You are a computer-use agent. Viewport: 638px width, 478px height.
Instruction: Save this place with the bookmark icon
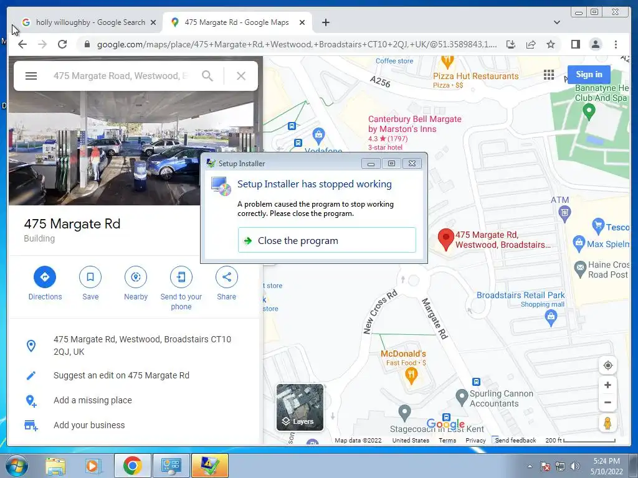(x=90, y=277)
